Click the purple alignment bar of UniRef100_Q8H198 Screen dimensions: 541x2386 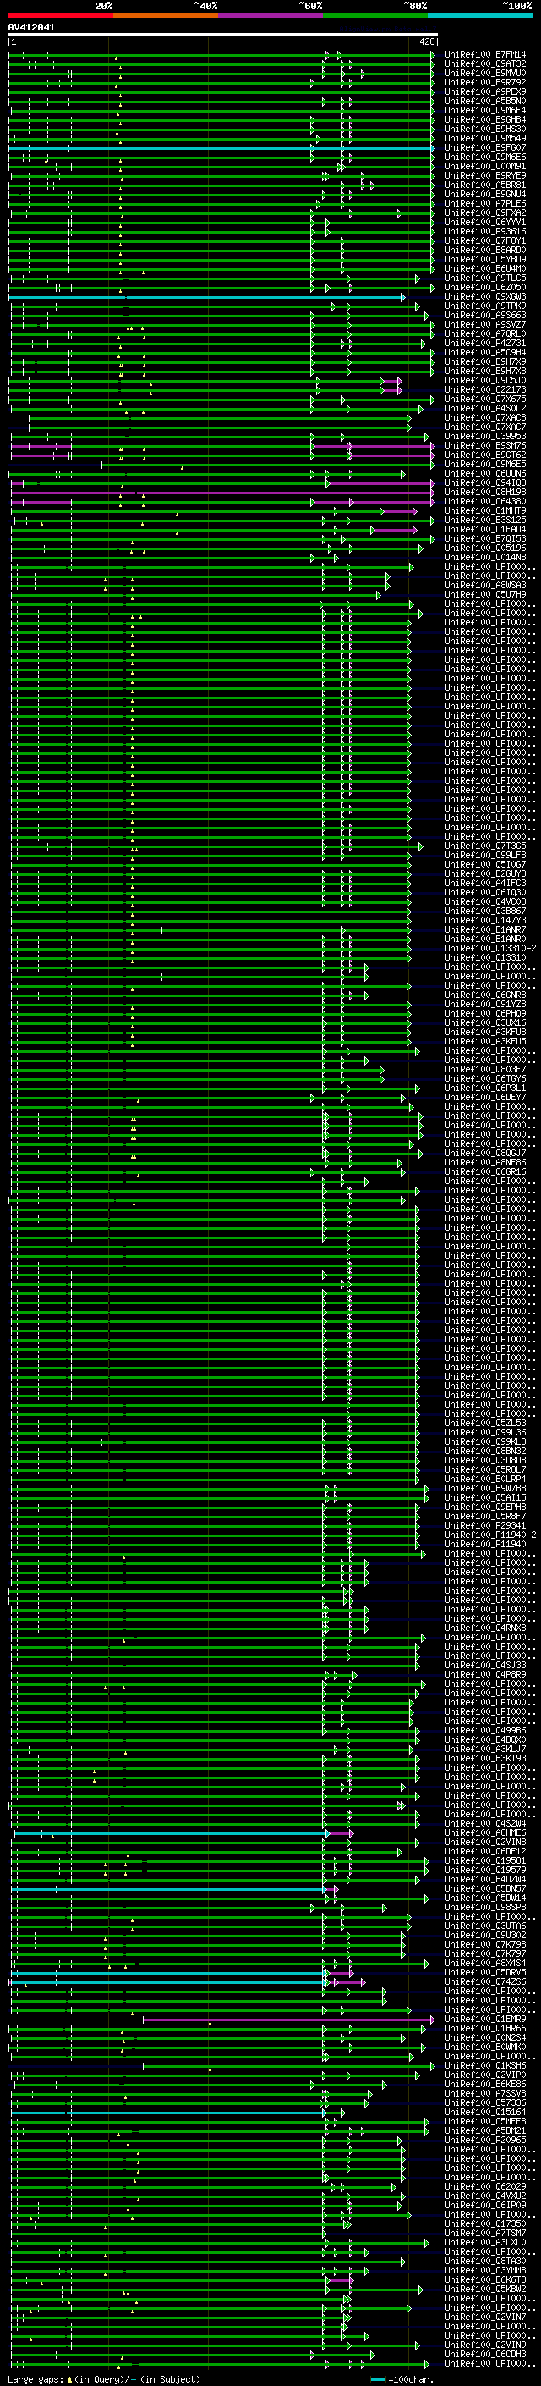(x=223, y=493)
